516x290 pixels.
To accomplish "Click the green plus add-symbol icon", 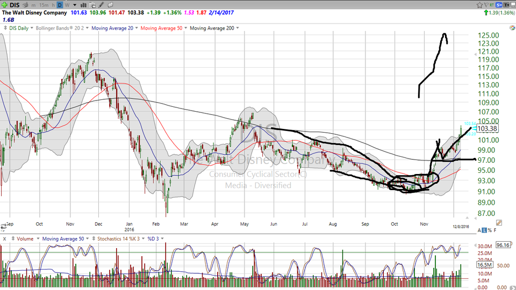I will (x=4, y=5).
